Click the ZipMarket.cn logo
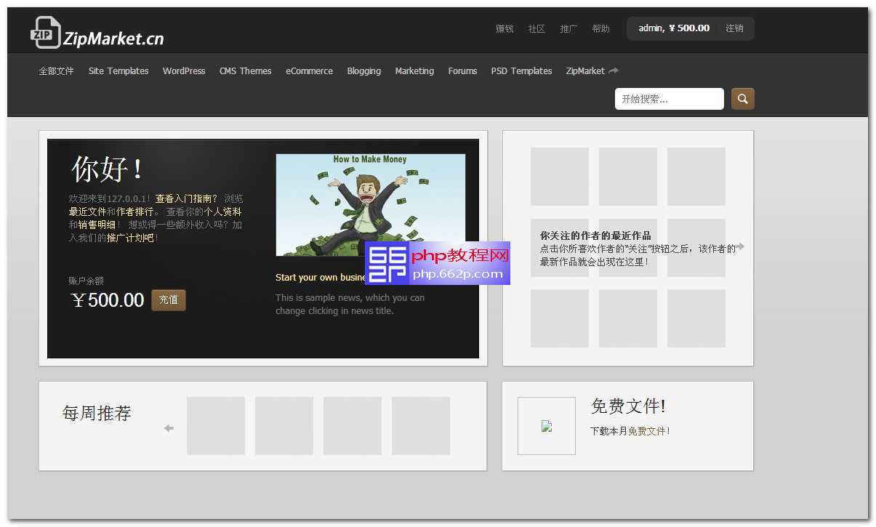876x527 pixels. [x=97, y=33]
